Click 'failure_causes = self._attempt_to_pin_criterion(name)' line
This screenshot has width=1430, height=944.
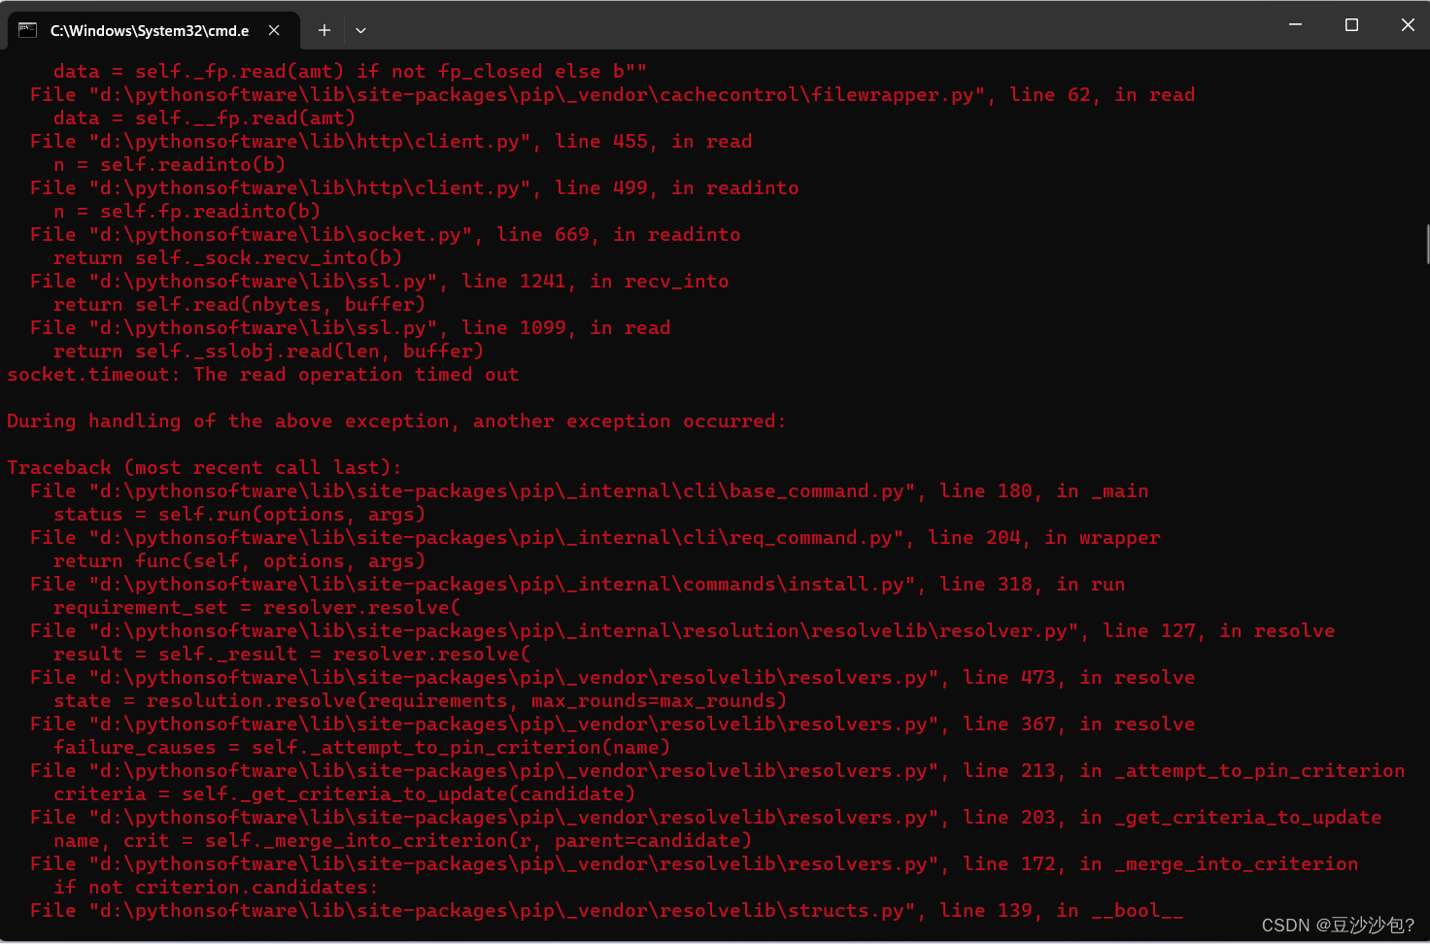(x=361, y=747)
